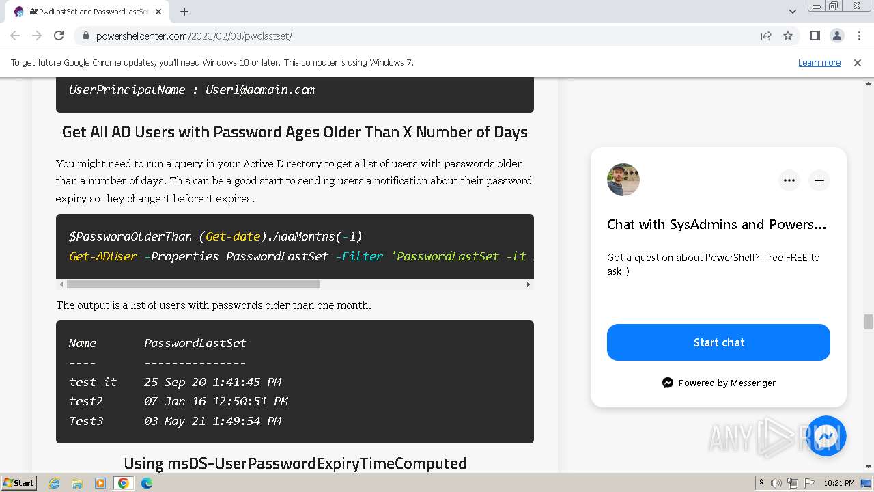Image resolution: width=874 pixels, height=492 pixels.
Task: Open the Windows Start menu
Action: (19, 482)
